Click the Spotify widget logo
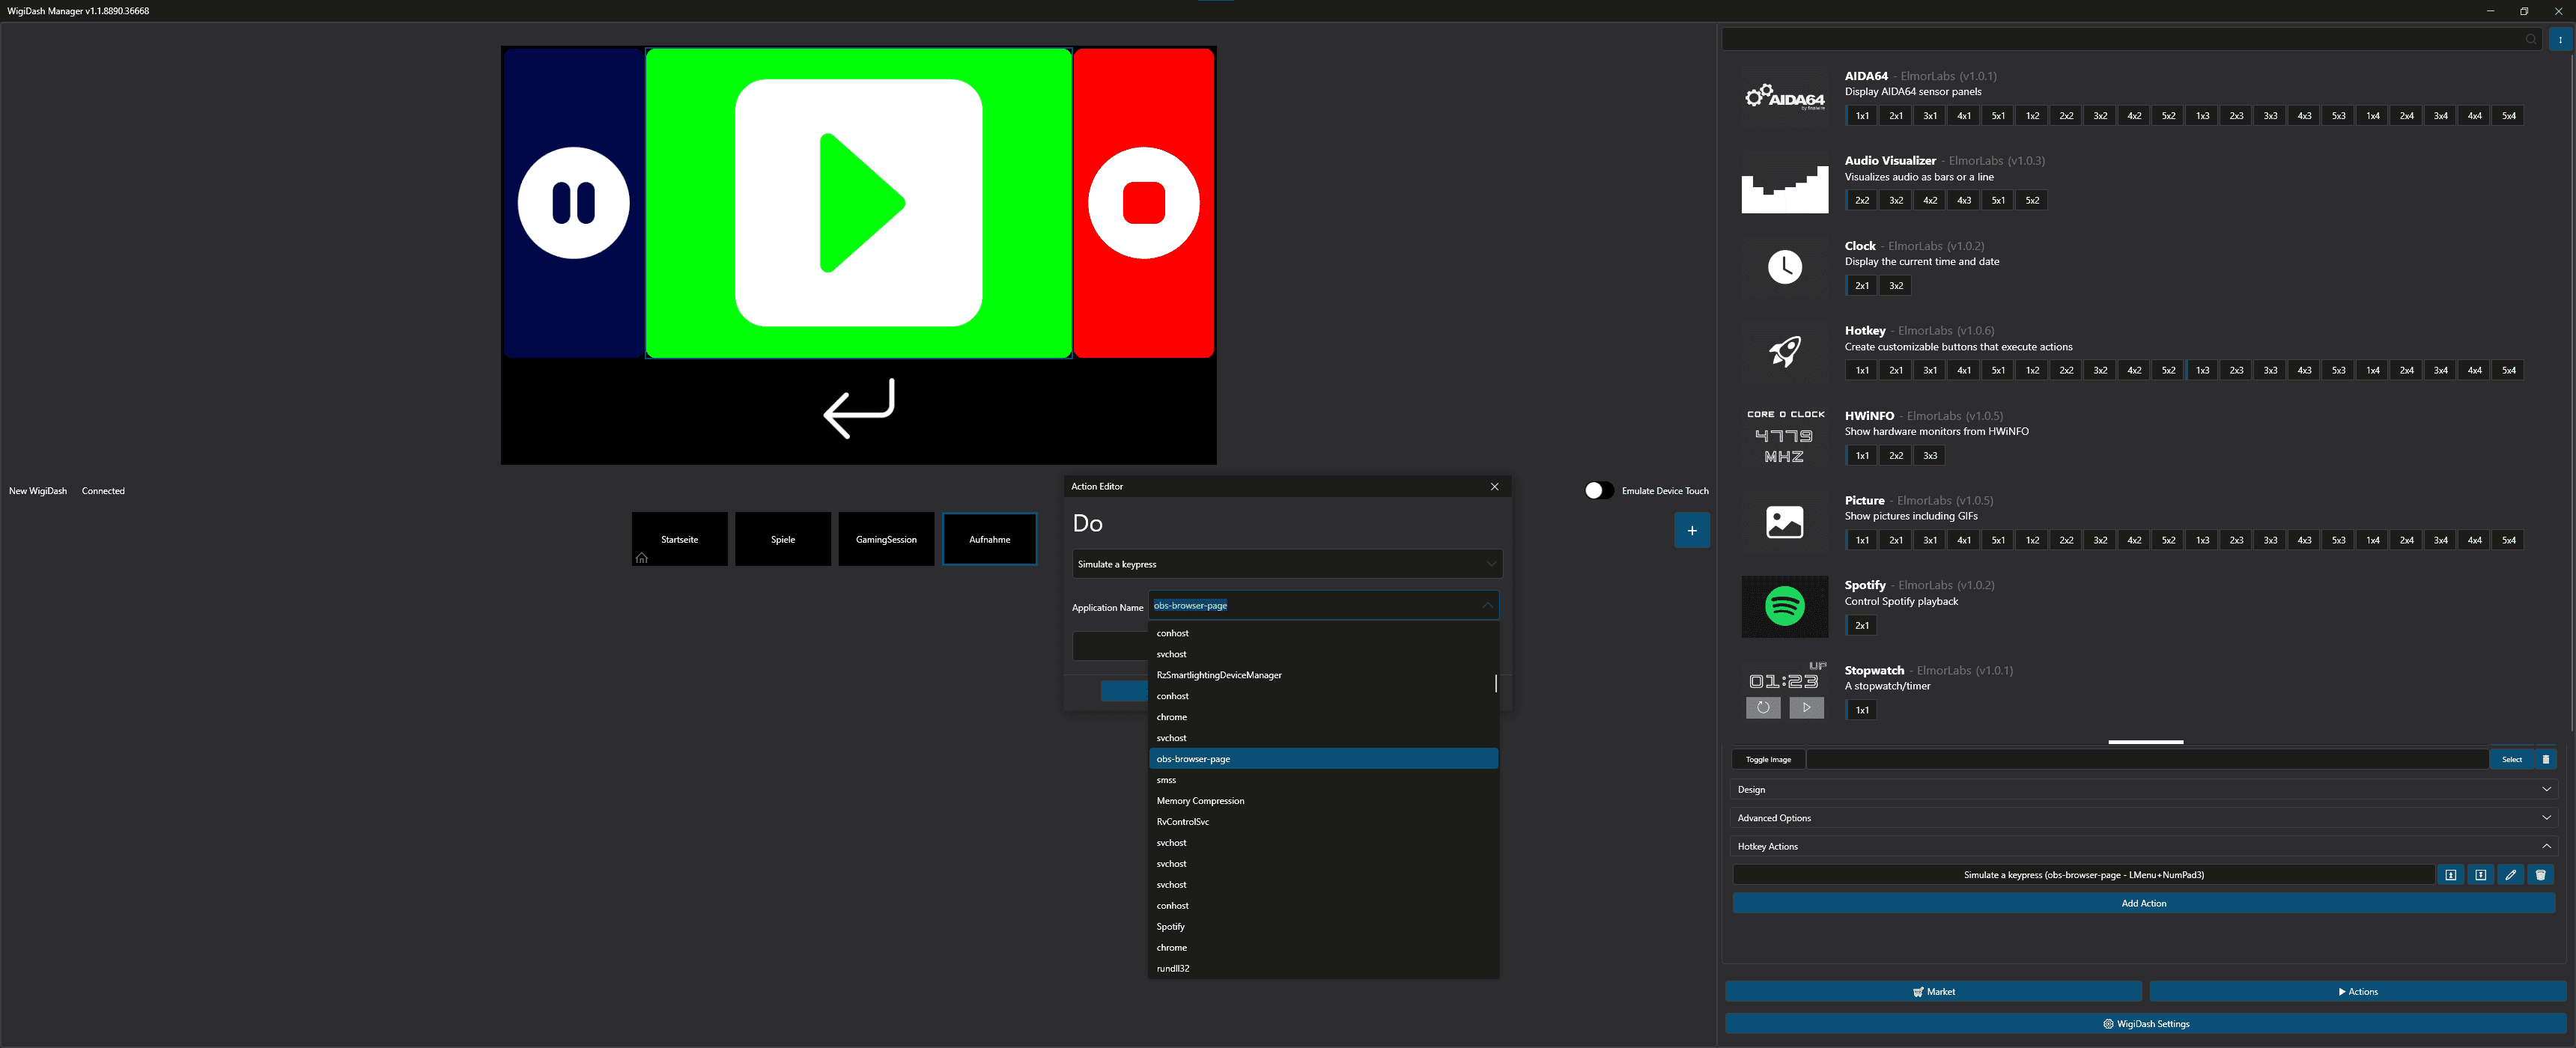This screenshot has height=1048, width=2576. 1784,606
